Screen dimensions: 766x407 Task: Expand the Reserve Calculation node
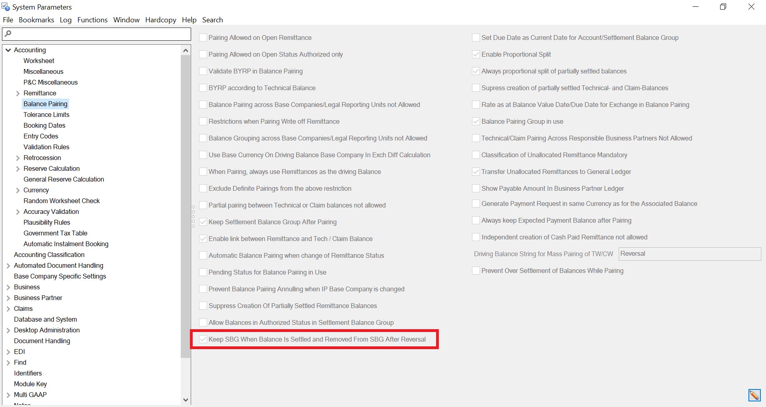pyautogui.click(x=18, y=169)
